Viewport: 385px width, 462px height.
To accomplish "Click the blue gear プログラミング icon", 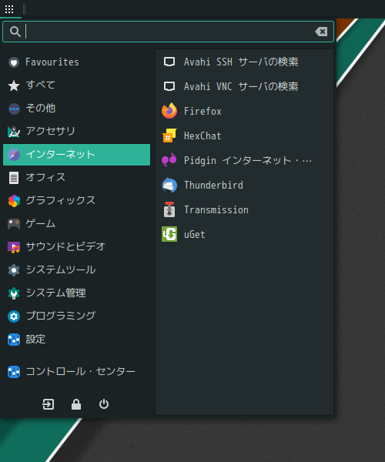I will 14,316.
